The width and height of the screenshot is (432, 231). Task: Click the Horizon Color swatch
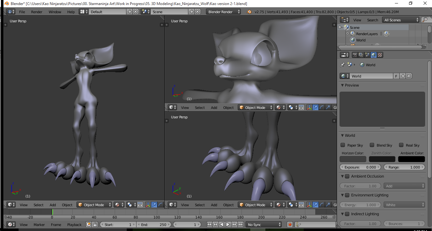353,159
